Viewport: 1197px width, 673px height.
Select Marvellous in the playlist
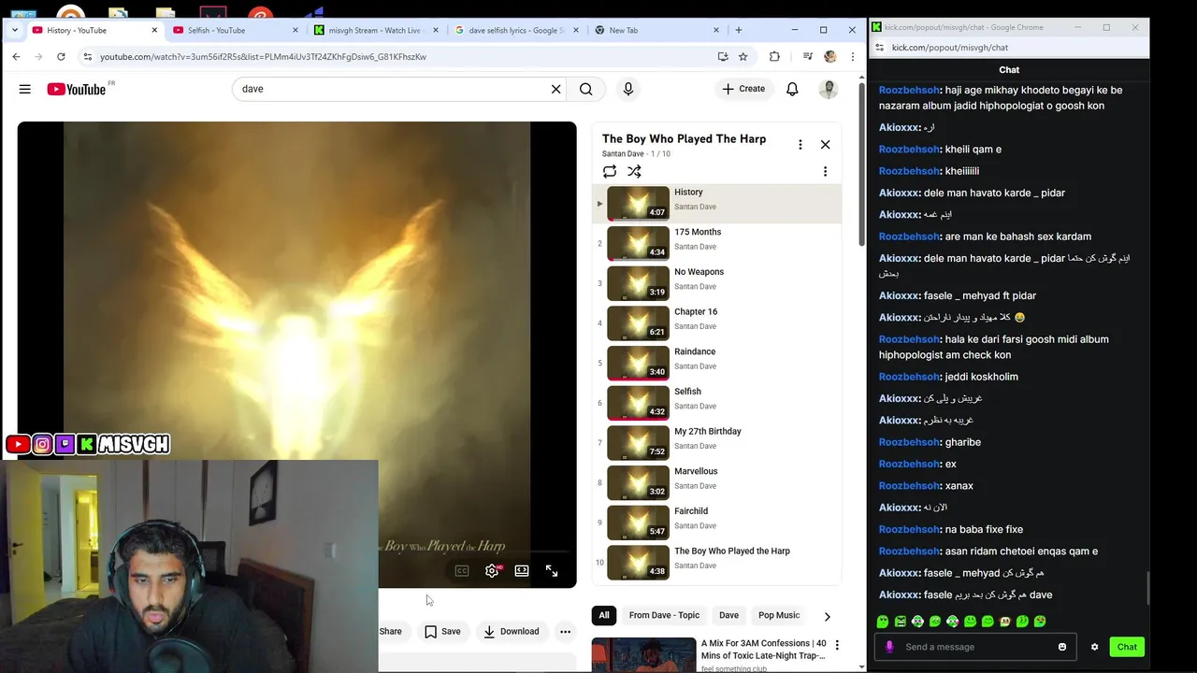click(x=717, y=482)
